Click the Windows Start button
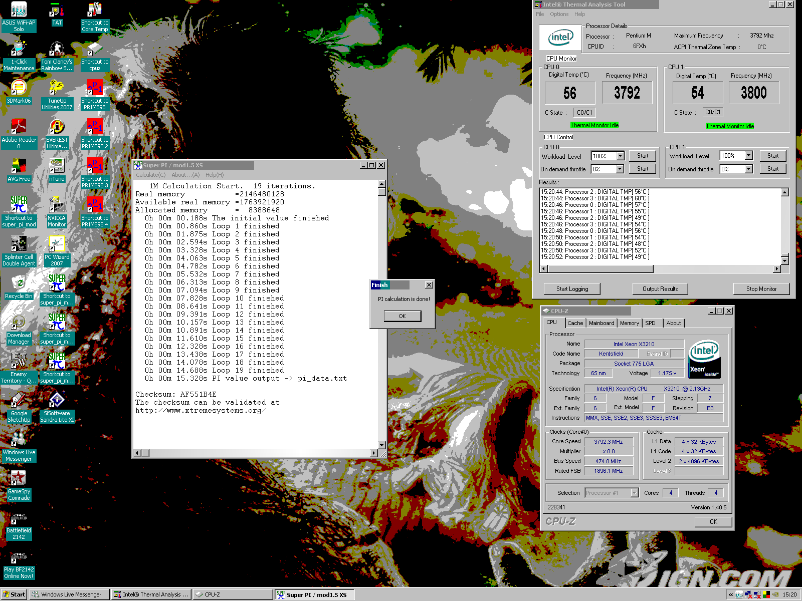The height and width of the screenshot is (601, 802). [x=14, y=594]
